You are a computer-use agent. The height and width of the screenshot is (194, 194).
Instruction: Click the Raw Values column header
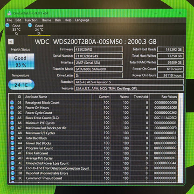click(164, 97)
